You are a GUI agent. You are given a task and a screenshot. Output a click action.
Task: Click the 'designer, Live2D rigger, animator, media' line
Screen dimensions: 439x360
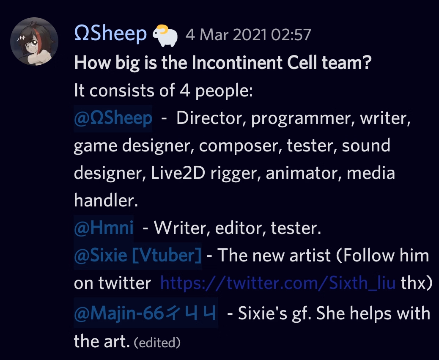pyautogui.click(x=234, y=173)
